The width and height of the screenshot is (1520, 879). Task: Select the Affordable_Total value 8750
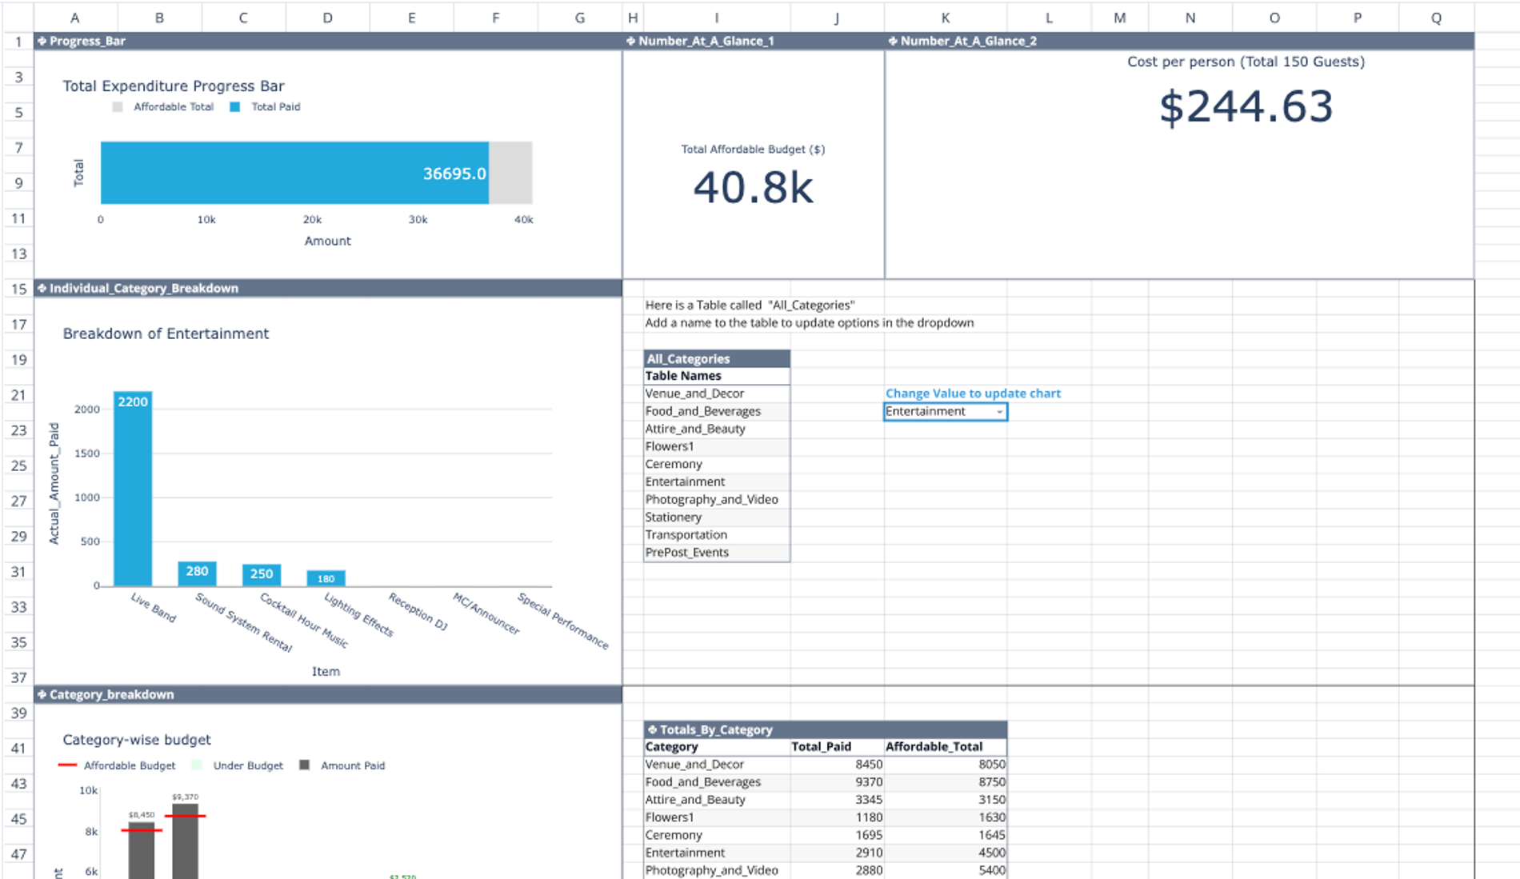pos(946,782)
